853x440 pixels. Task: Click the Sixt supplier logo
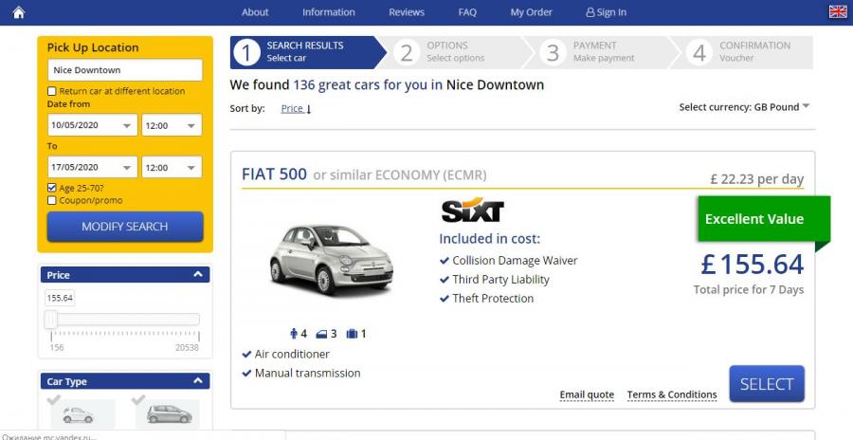pos(472,211)
